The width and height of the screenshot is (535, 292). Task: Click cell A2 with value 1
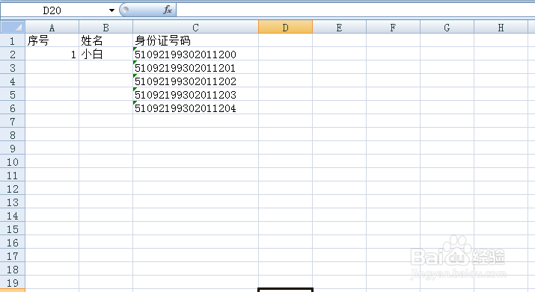(52, 55)
